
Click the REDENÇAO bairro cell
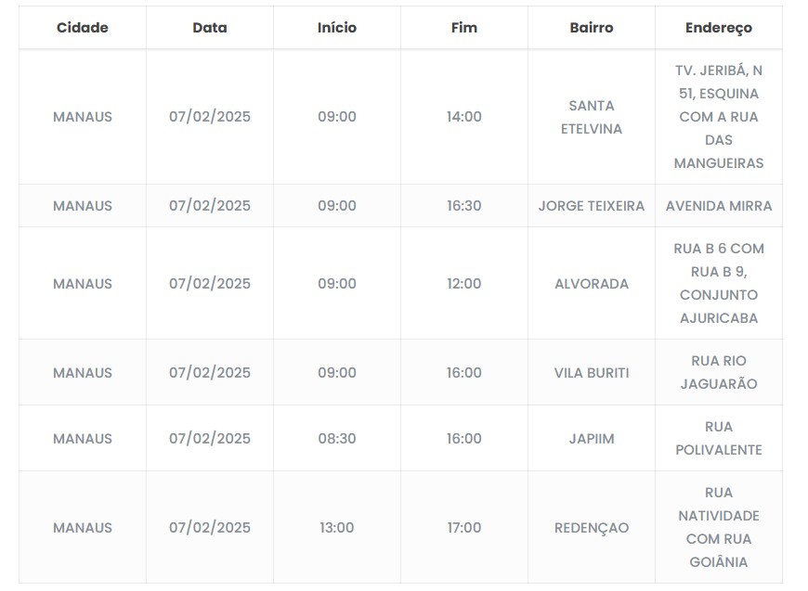592,528
